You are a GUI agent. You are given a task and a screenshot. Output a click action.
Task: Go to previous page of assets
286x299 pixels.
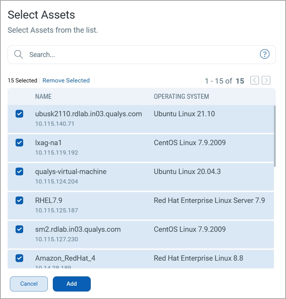tap(255, 81)
